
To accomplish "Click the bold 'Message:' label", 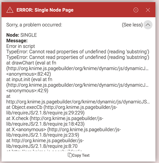I will pos(17,41).
